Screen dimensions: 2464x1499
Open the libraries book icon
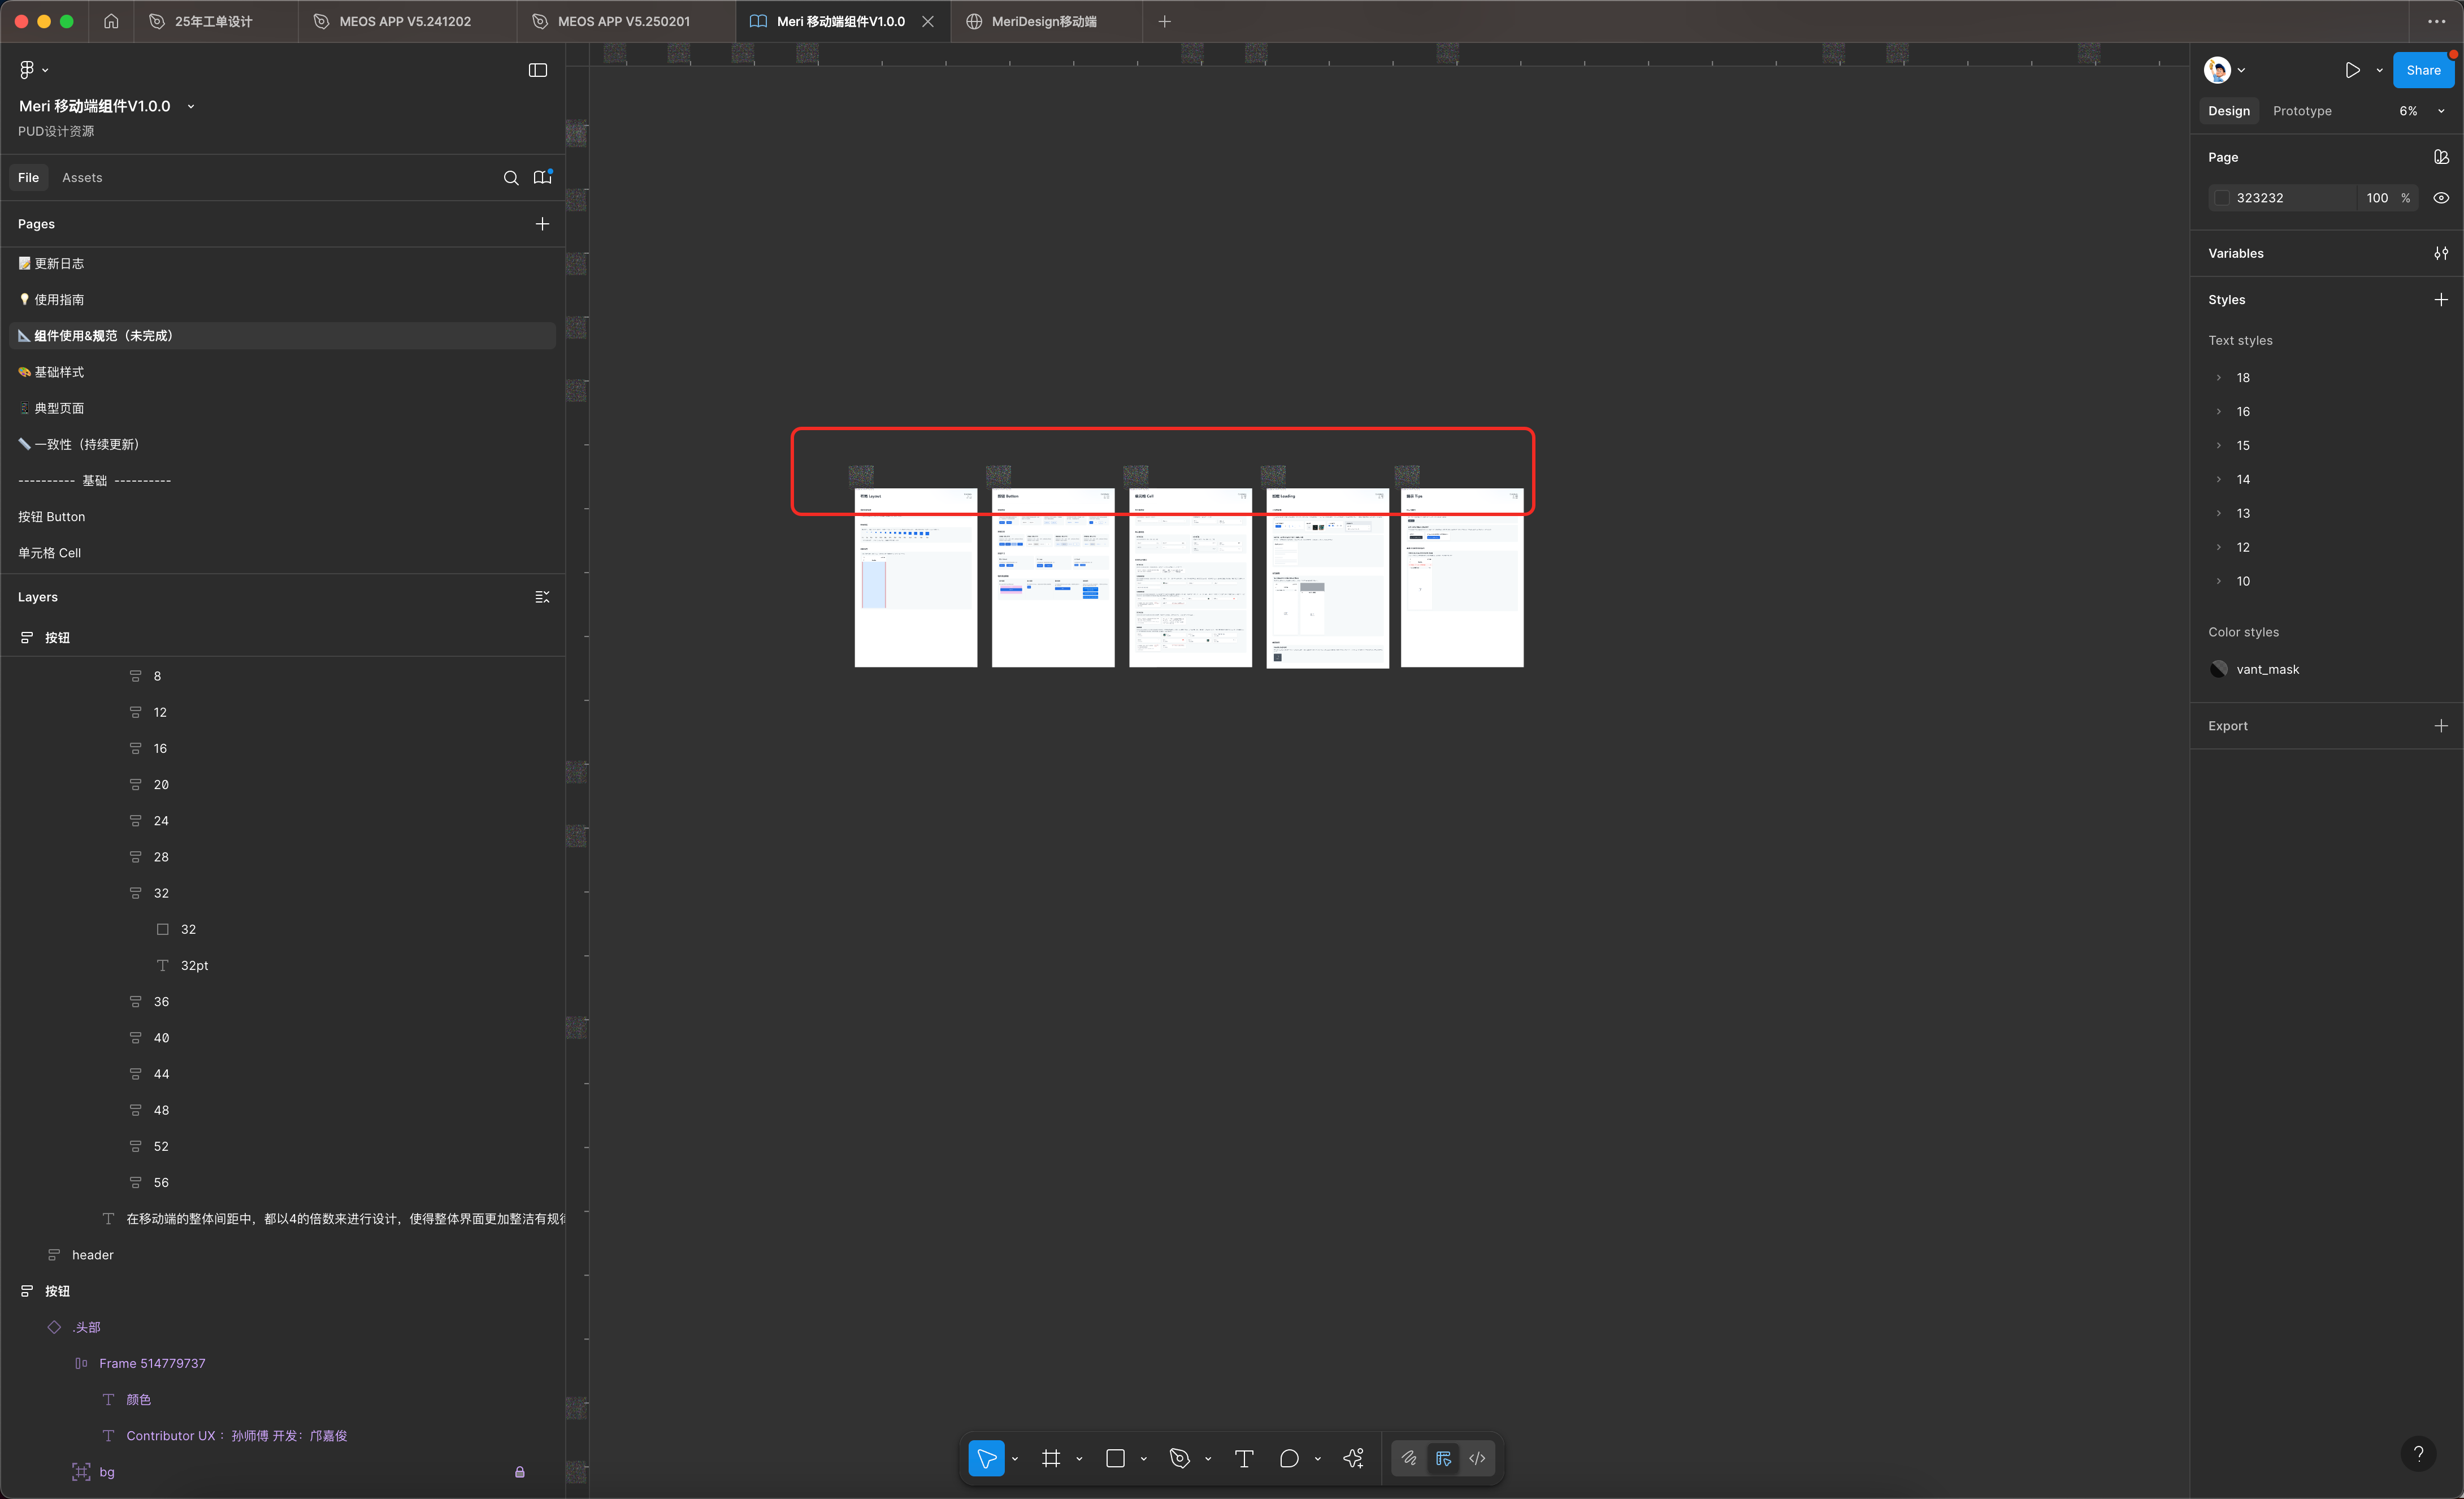pos(543,177)
